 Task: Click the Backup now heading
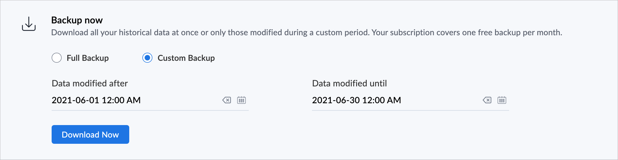coord(77,20)
